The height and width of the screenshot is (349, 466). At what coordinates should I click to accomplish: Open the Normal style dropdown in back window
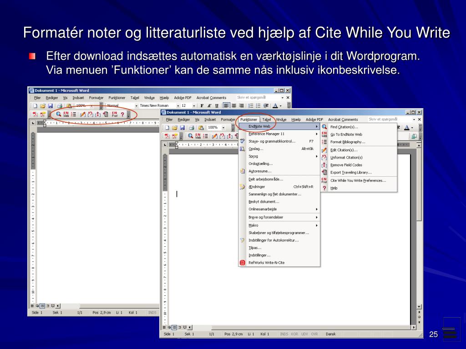(137, 105)
